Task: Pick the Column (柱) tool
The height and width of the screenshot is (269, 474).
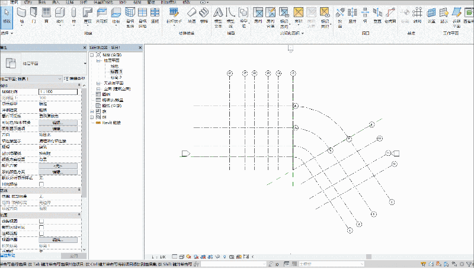Action: click(x=73, y=16)
